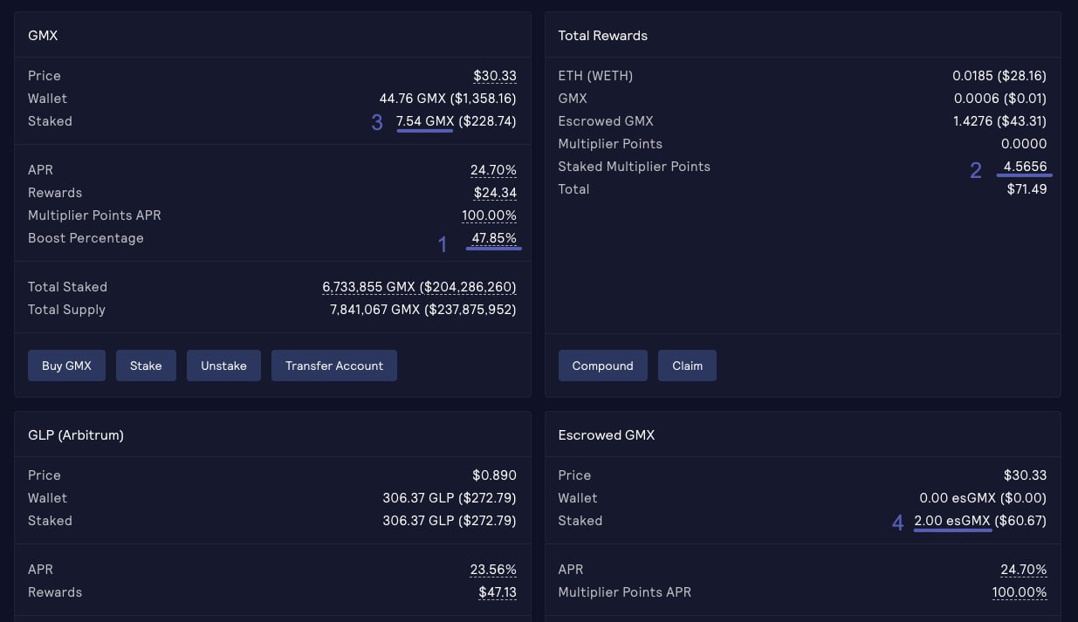Click Staked Multiplier Points value 4.5656
1078x622 pixels.
(1025, 167)
